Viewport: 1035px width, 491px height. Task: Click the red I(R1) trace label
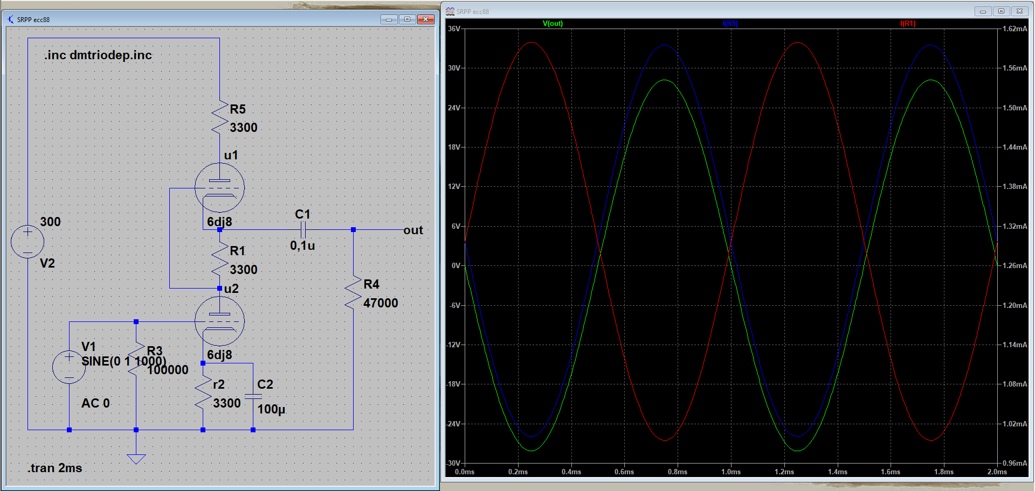pos(908,24)
